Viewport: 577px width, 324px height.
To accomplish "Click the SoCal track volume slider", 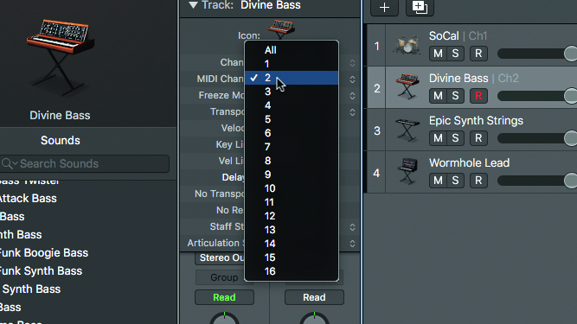I will 537,54.
